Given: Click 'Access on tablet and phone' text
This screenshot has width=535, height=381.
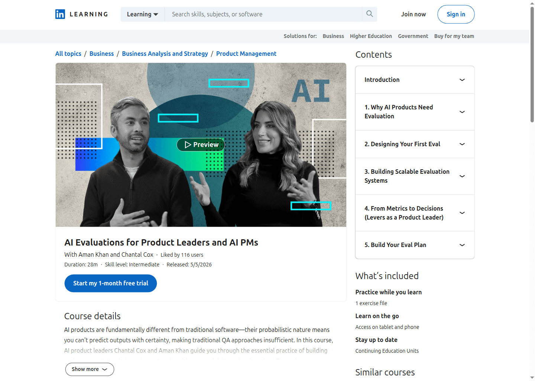Looking at the screenshot, I should tap(387, 327).
